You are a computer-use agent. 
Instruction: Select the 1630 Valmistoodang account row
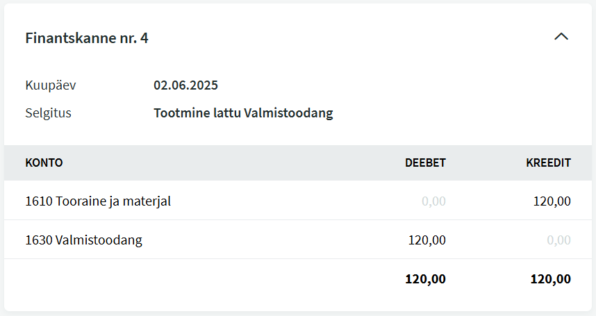[298, 240]
